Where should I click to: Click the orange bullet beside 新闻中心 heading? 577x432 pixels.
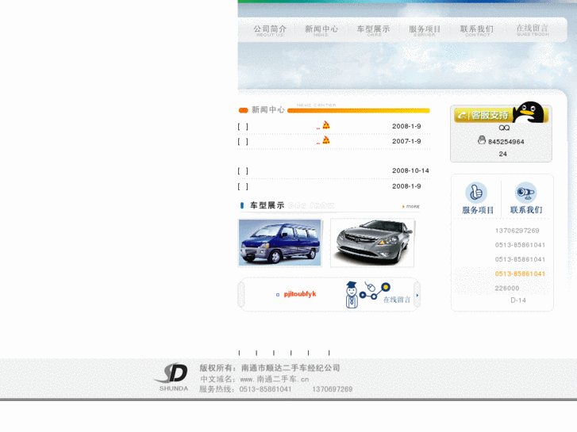[244, 110]
